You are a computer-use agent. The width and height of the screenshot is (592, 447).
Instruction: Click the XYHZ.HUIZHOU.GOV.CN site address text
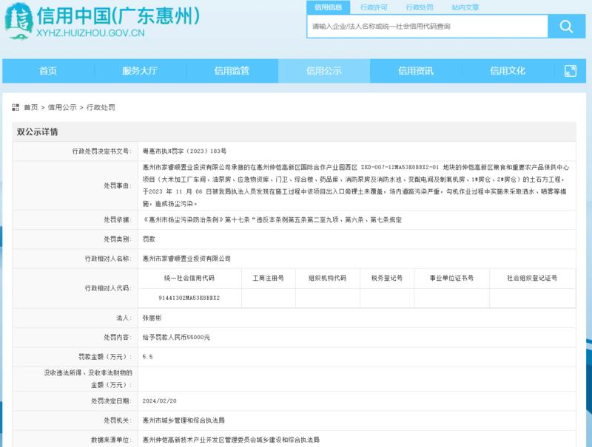(x=90, y=33)
